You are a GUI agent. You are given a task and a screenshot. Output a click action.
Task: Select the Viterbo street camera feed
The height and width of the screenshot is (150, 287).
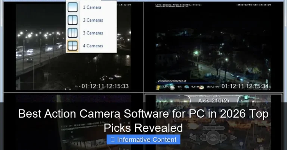pos(213,47)
